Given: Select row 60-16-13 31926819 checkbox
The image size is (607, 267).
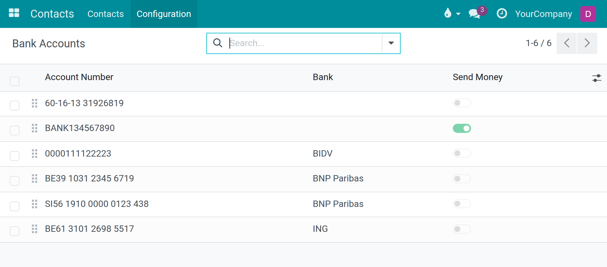Looking at the screenshot, I should pos(15,106).
